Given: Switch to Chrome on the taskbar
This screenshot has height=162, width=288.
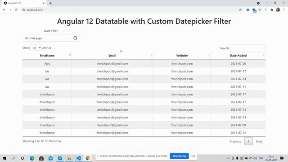Looking at the screenshot, I should click(88, 158).
